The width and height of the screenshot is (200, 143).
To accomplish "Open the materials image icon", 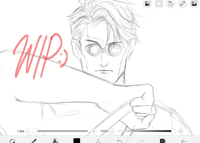I will coord(194,4).
